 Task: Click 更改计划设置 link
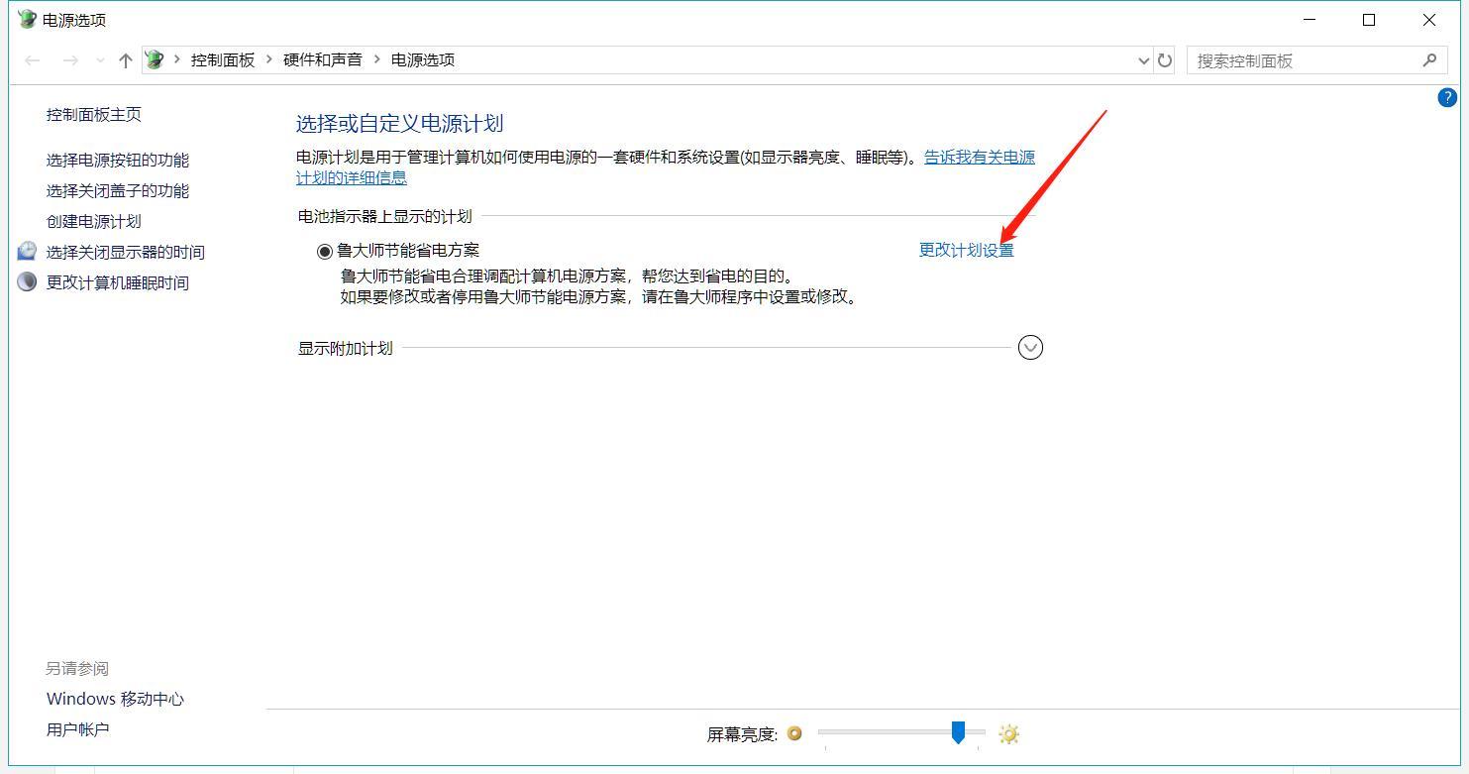pyautogui.click(x=967, y=250)
